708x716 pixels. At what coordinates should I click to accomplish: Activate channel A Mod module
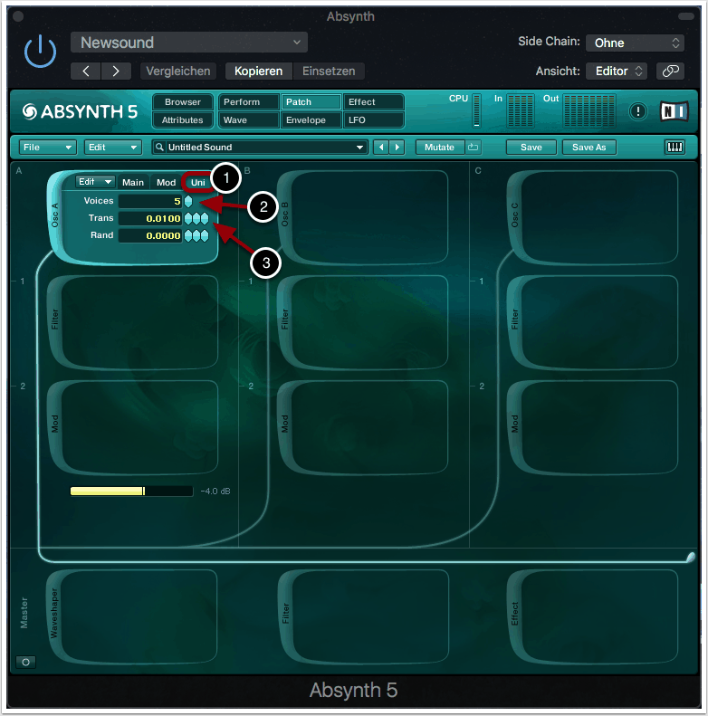coord(132,427)
